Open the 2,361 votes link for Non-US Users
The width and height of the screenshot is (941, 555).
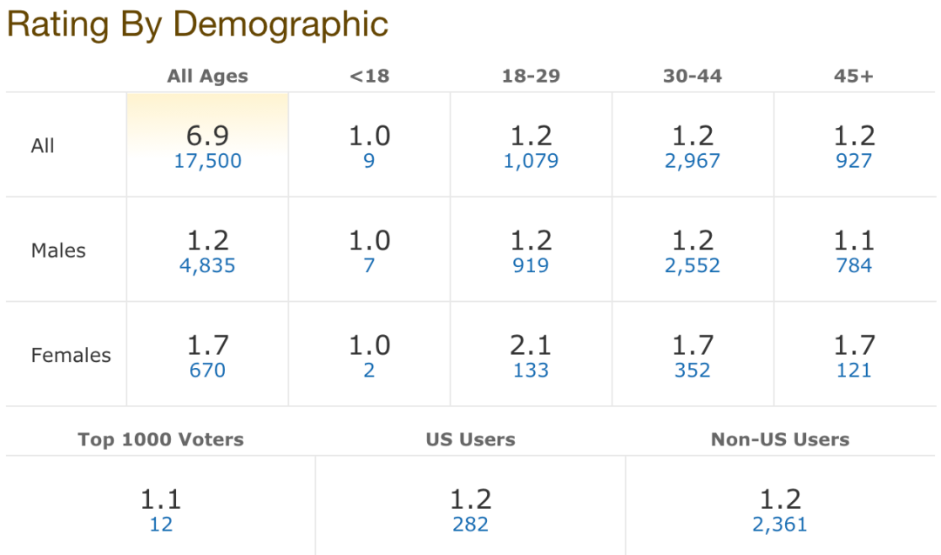[x=780, y=525]
